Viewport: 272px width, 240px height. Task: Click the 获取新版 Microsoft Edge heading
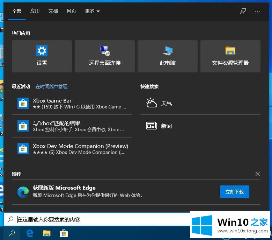click(64, 188)
